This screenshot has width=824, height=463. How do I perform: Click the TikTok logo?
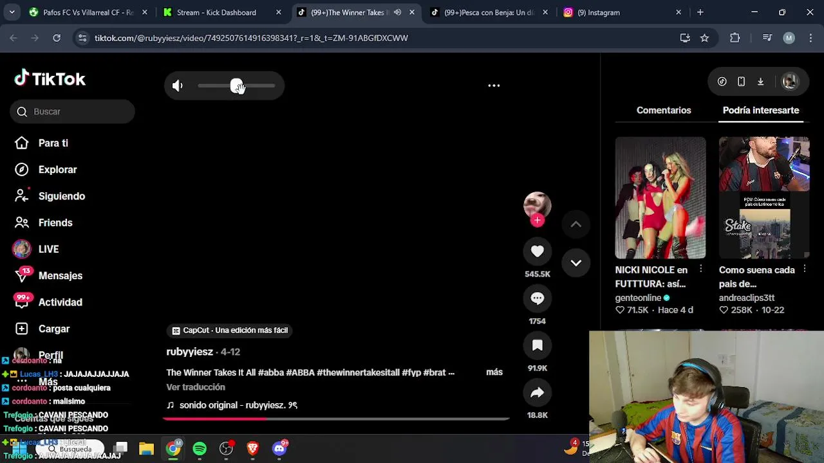[x=50, y=79]
